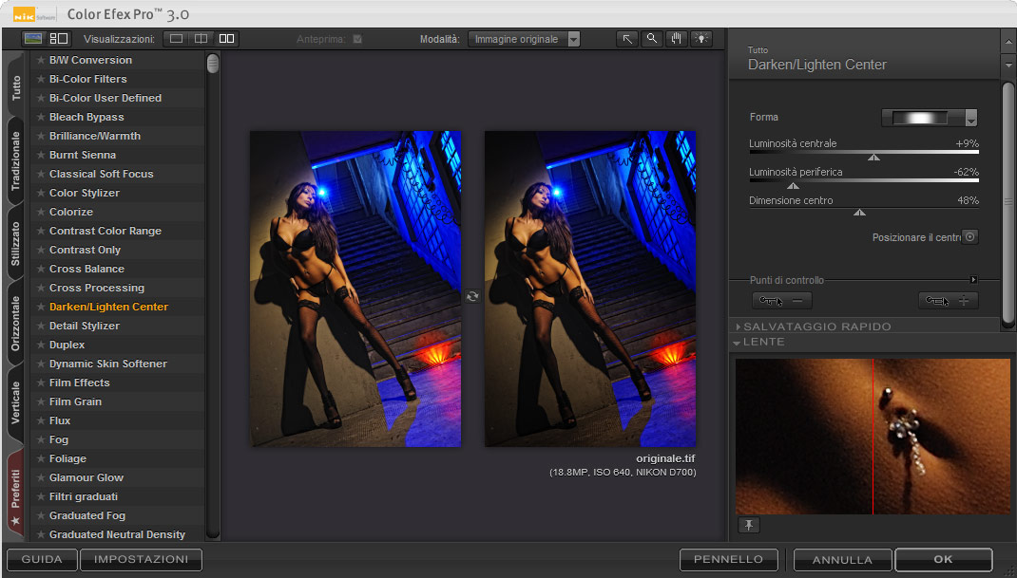This screenshot has height=578, width=1017.
Task: Click the Pennello brush button
Action: (x=728, y=559)
